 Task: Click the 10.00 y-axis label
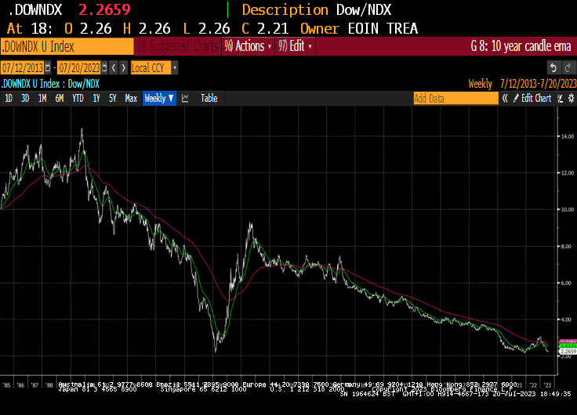567,210
